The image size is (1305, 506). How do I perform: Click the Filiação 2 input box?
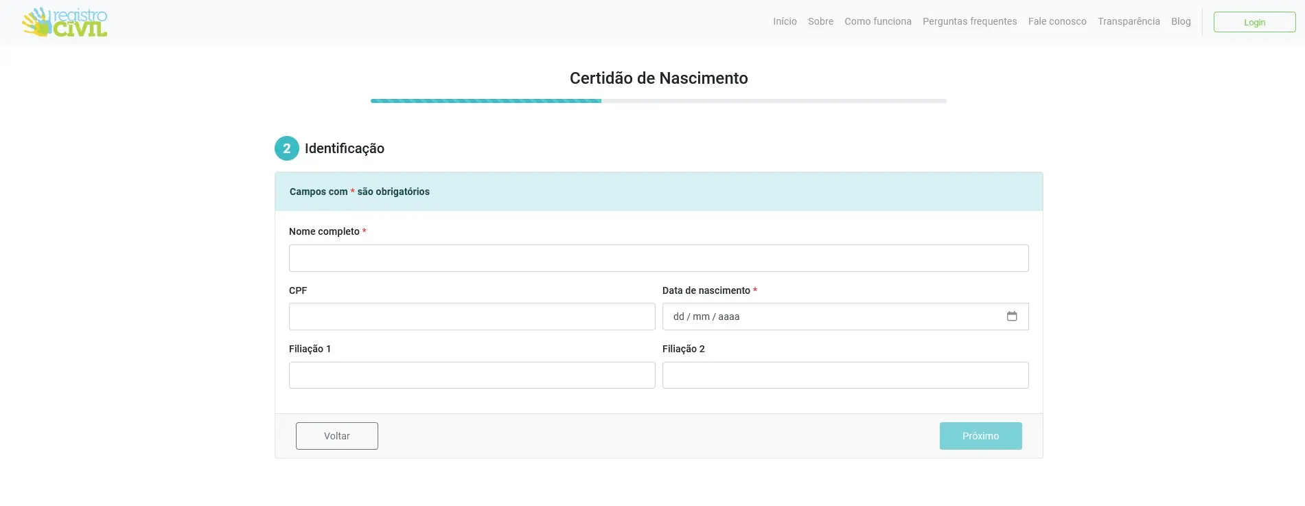click(845, 376)
